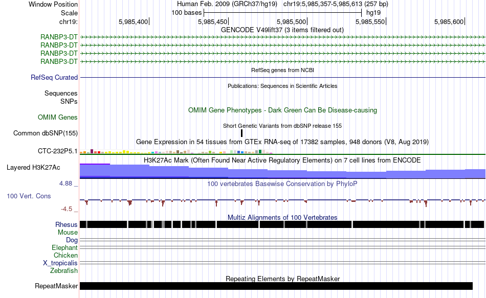Click the CTC-232P5.1 gene label

pyautogui.click(x=57, y=151)
